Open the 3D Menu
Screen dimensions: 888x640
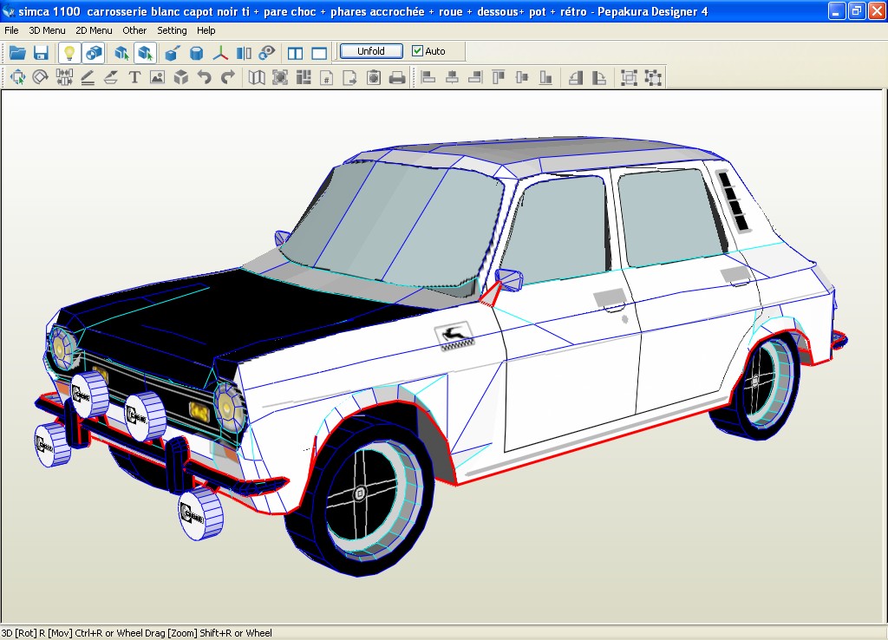tap(47, 30)
